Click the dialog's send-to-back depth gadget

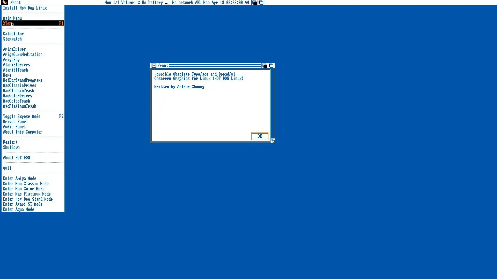tap(265, 66)
